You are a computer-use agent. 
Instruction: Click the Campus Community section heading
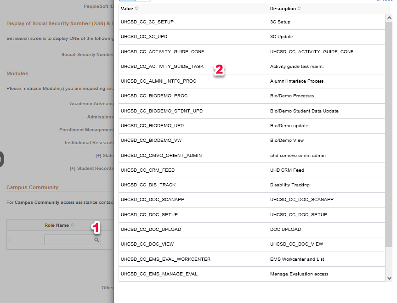click(33, 187)
